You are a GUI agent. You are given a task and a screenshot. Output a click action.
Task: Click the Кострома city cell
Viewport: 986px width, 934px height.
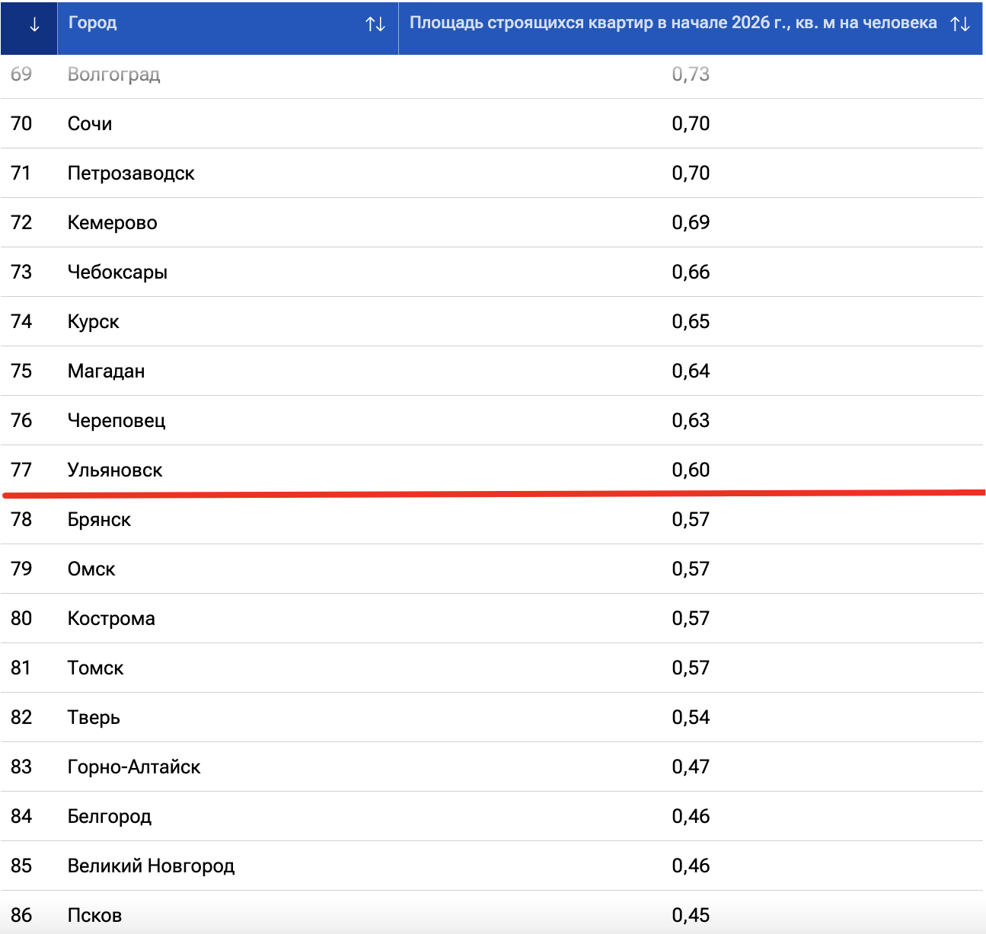click(x=111, y=618)
